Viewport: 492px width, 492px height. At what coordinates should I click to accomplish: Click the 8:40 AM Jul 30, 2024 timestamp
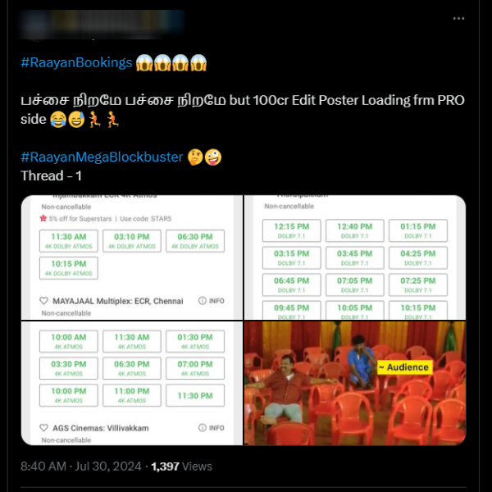81,467
